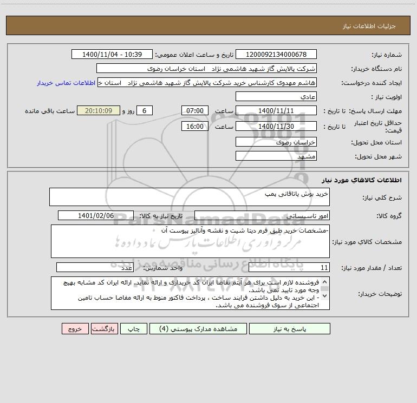Click priority field showing 'عادی'
417x403 pixels.
click(x=276, y=96)
